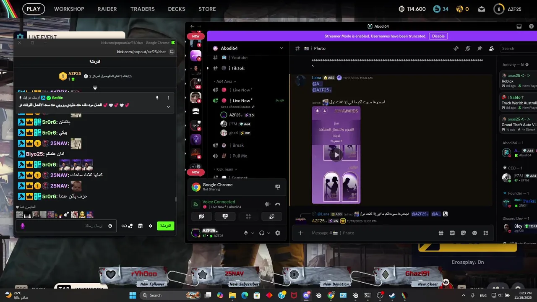
Task: Open RAIDER tab in game menu
Action: click(107, 9)
